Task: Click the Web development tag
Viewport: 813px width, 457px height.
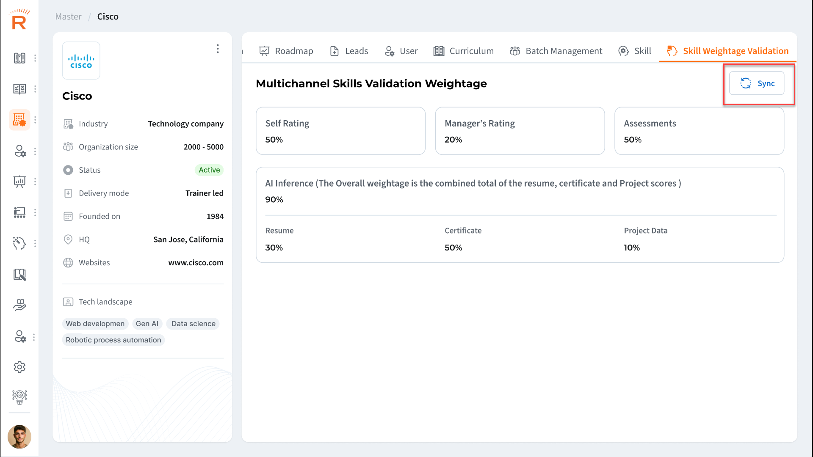Action: click(95, 324)
